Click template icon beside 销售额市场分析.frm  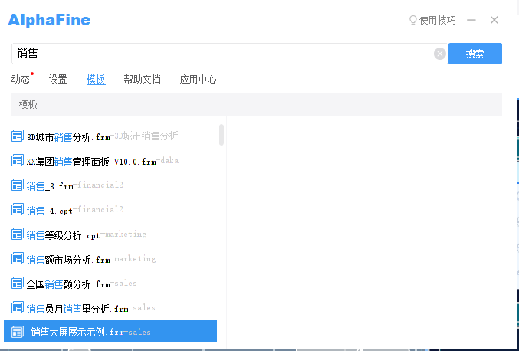point(18,259)
